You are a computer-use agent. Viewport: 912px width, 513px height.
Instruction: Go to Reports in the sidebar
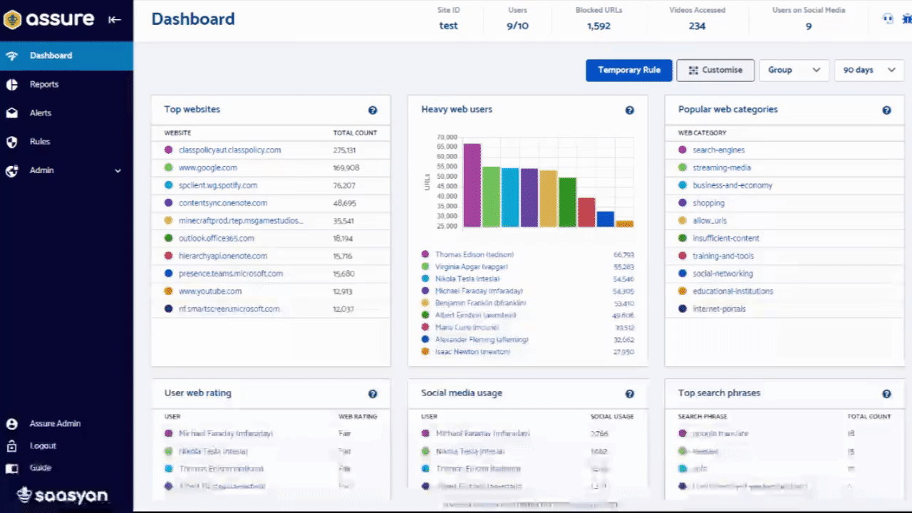pos(44,84)
